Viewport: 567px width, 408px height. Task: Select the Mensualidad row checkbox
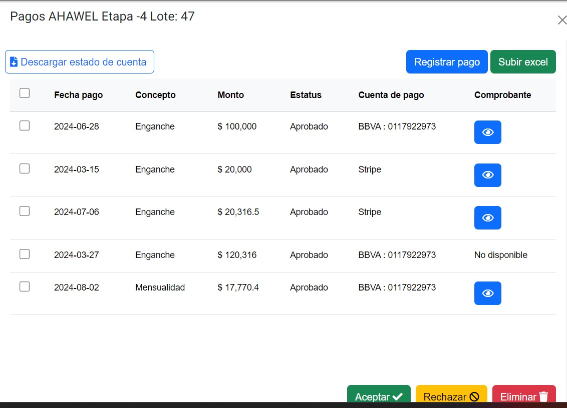(25, 286)
